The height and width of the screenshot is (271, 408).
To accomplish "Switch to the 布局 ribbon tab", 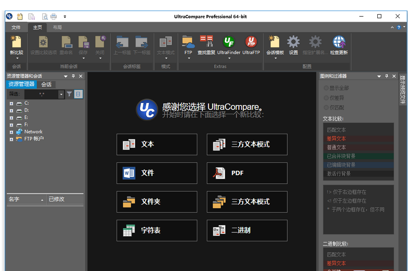I will point(57,27).
